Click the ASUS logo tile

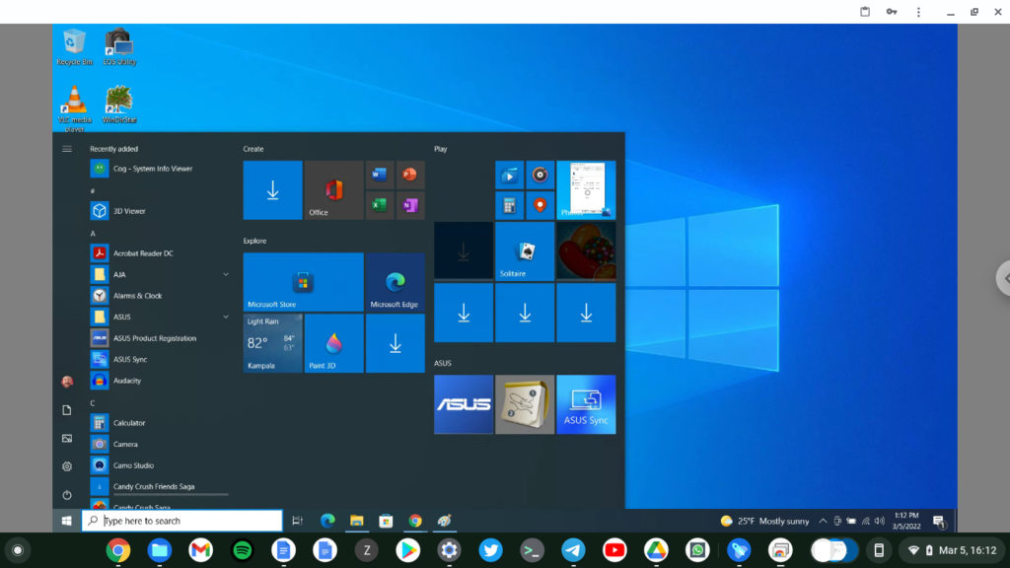464,404
